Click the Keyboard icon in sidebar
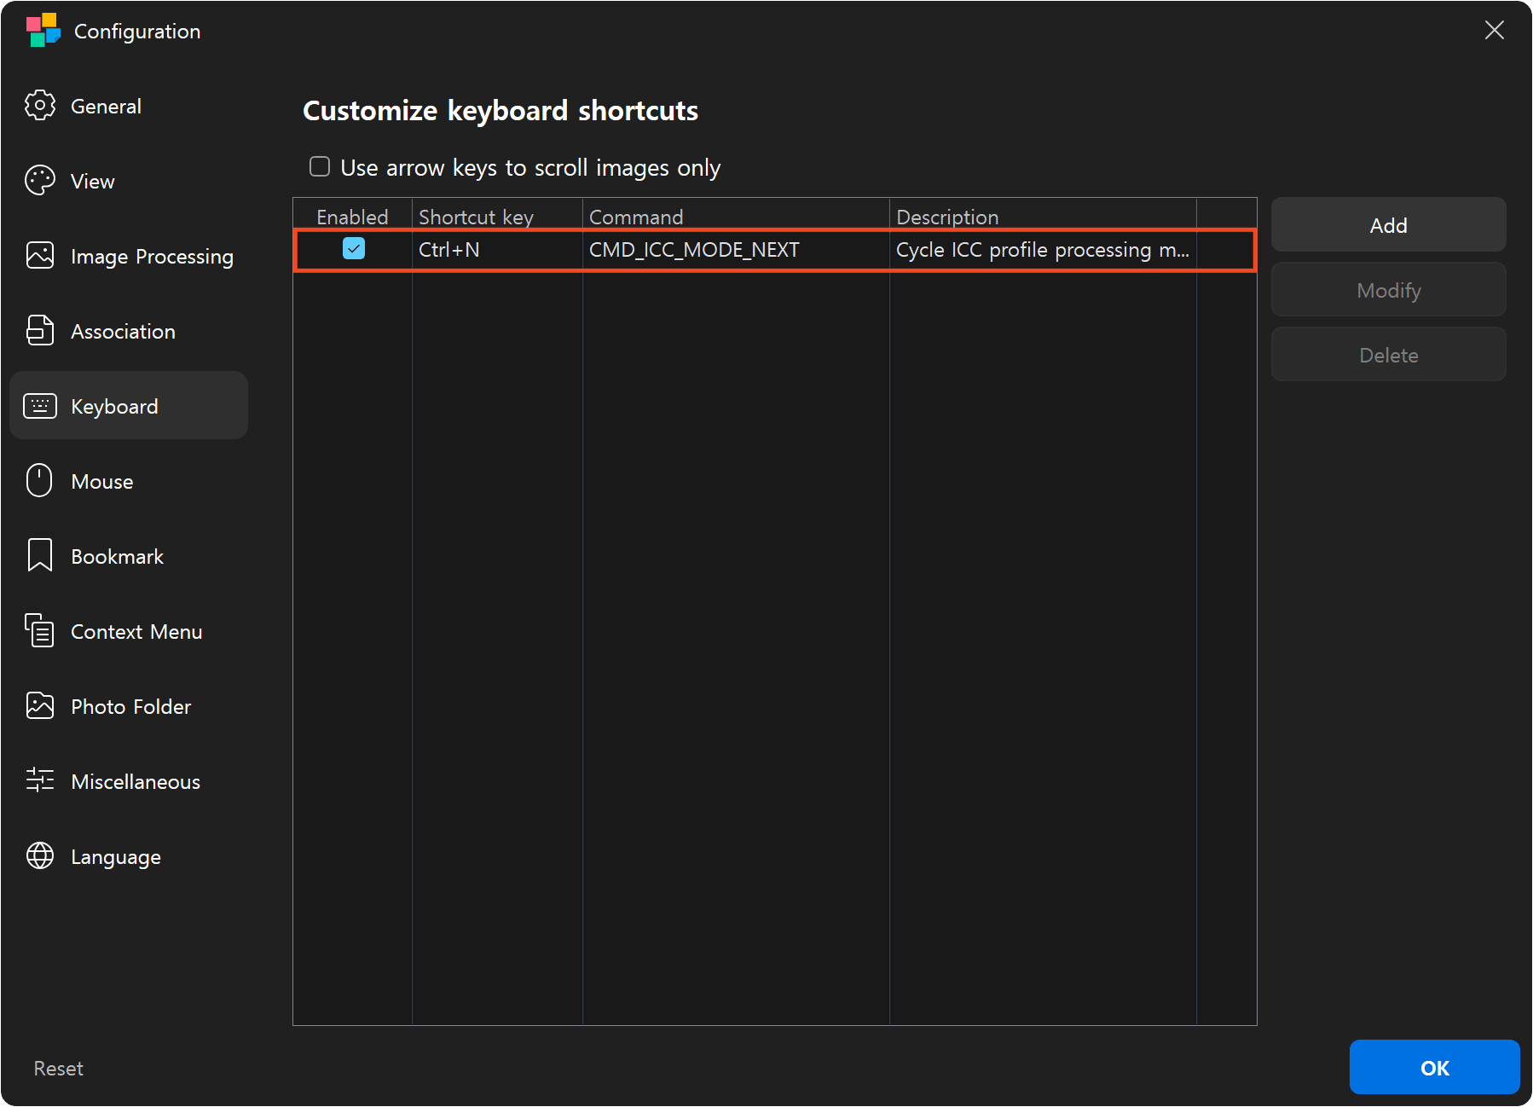 coord(40,406)
